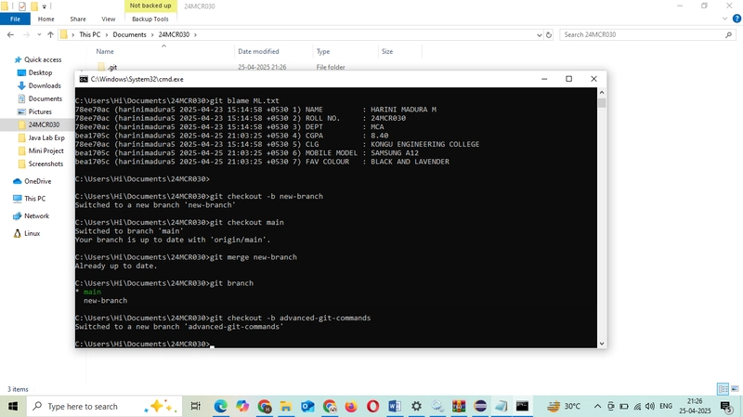Sort files by the Size column
Screen dimensions: 743x417
[x=387, y=51]
